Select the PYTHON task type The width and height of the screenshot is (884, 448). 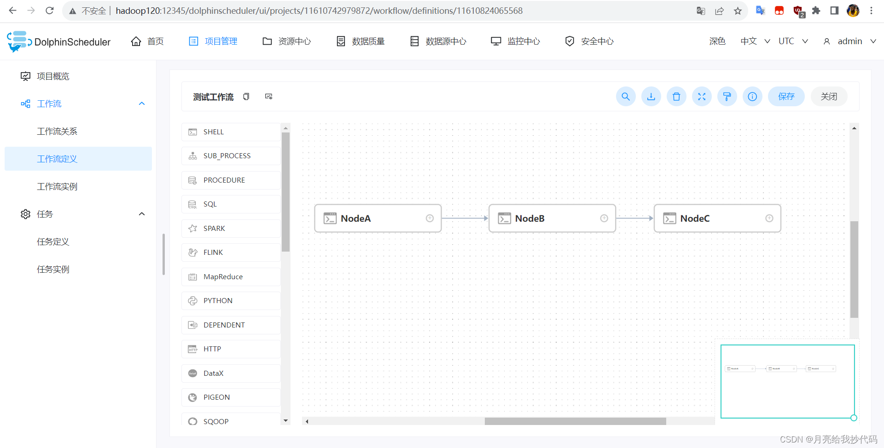click(x=231, y=301)
